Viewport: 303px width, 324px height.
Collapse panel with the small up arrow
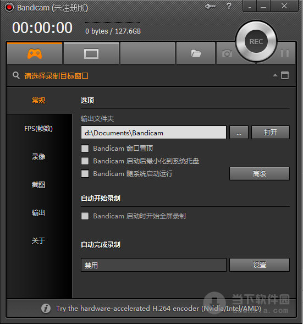point(275,75)
